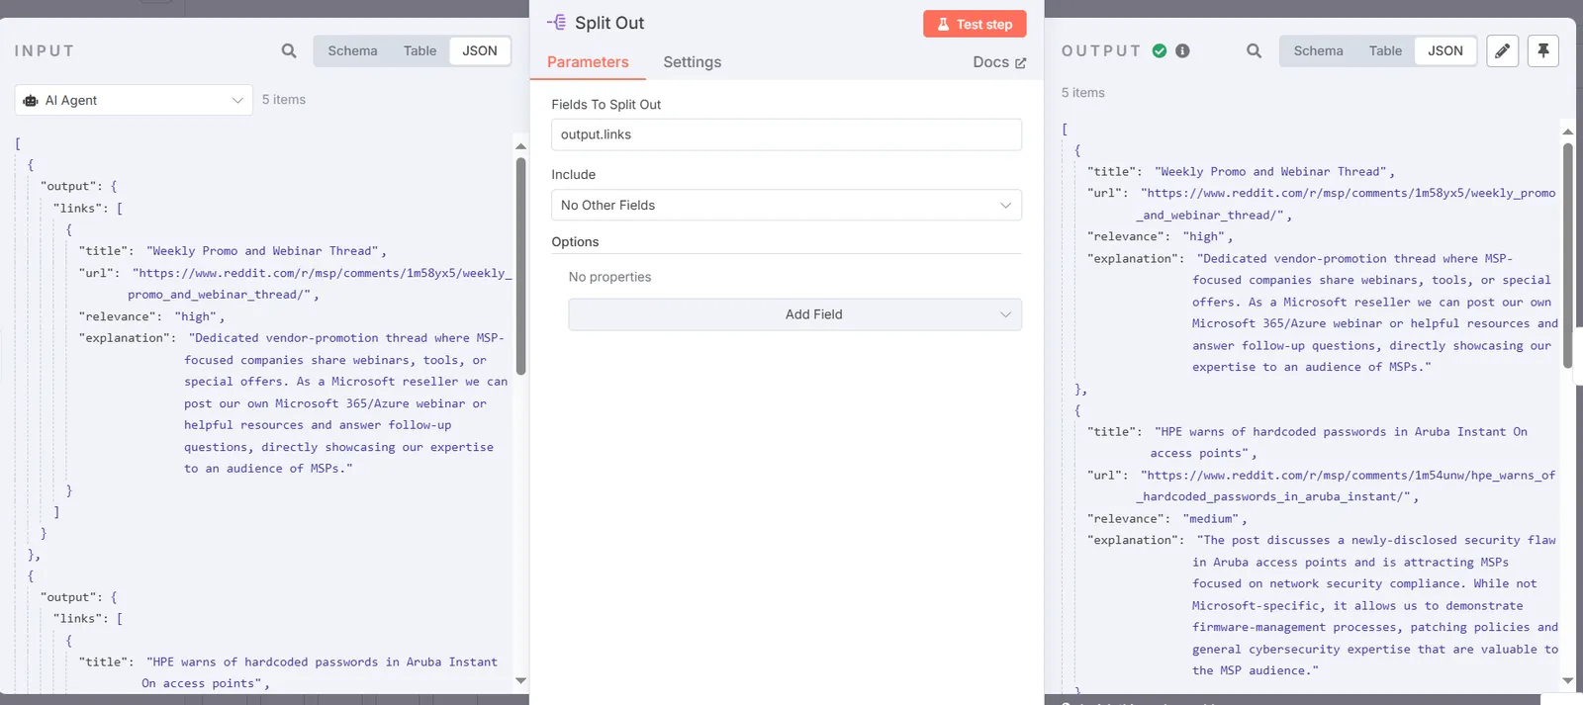Click OUTPUT panel scrollbar down arrow
This screenshot has width=1583, height=705.
(x=1567, y=680)
